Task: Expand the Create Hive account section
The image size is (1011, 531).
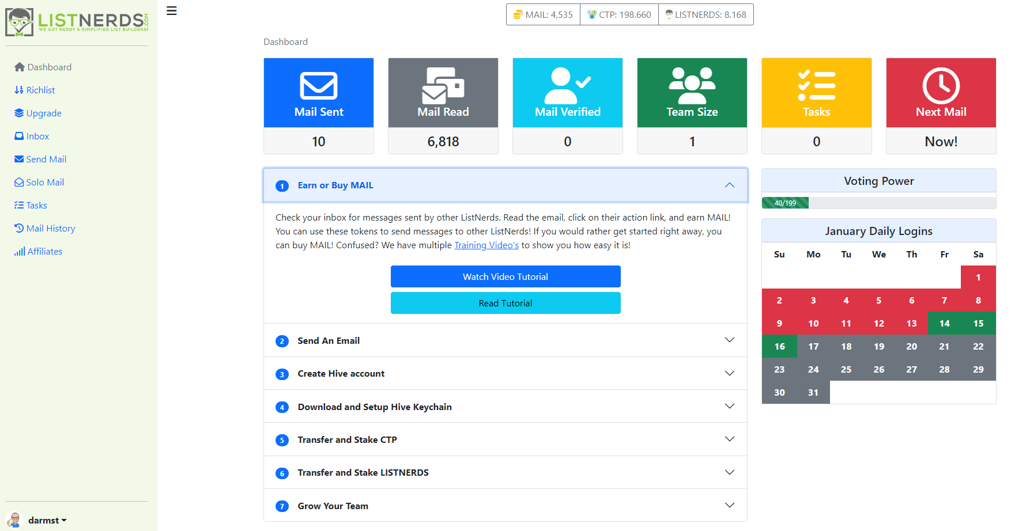Action: click(505, 373)
